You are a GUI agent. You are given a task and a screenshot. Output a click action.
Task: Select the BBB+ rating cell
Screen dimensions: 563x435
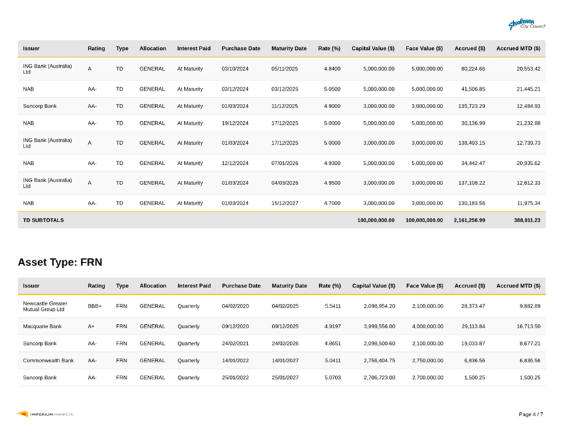(x=95, y=305)
